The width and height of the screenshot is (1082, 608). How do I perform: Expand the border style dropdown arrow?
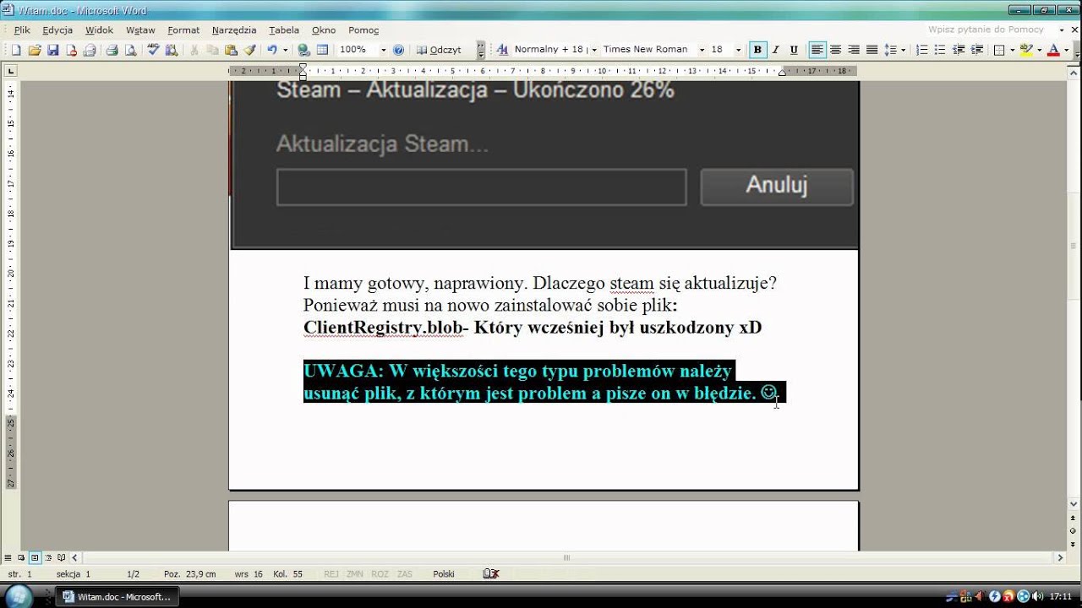click(x=1012, y=50)
